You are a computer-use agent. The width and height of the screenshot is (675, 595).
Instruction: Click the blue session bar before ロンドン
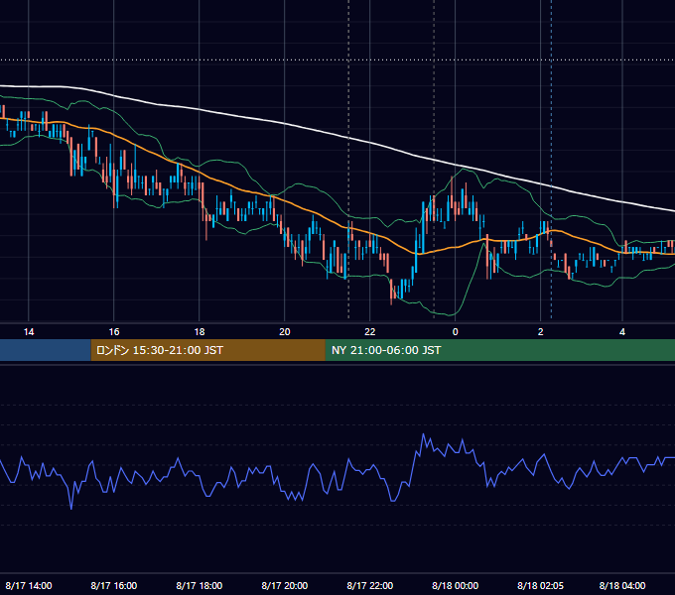coord(46,350)
